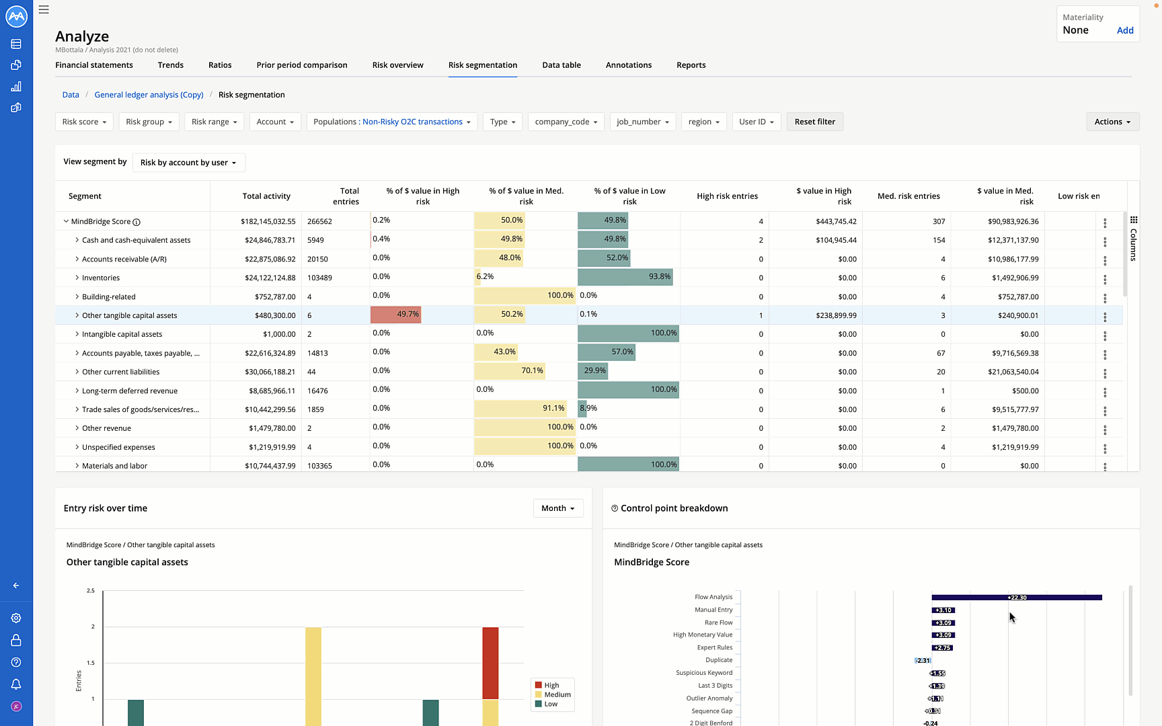Switch to Financial statements tab
The image size is (1162, 726).
pos(94,65)
